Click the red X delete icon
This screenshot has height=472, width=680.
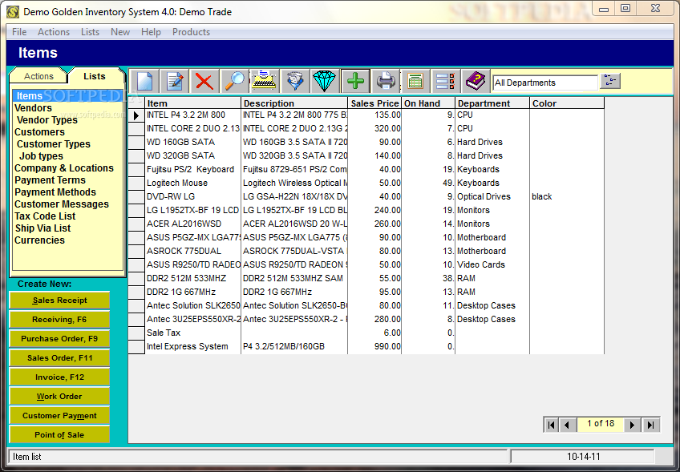(x=204, y=81)
